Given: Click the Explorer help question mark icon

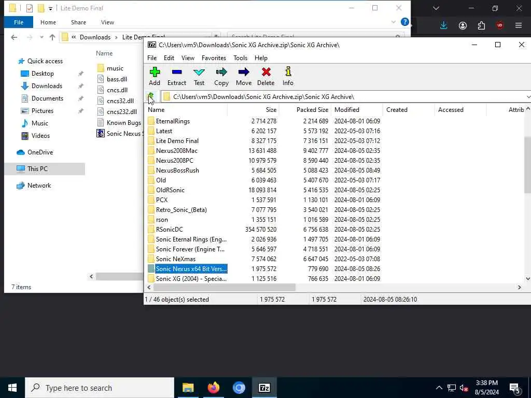Looking at the screenshot, I should 404,22.
